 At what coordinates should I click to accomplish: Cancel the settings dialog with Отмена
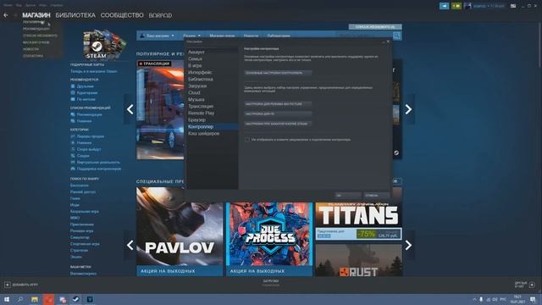(376, 196)
